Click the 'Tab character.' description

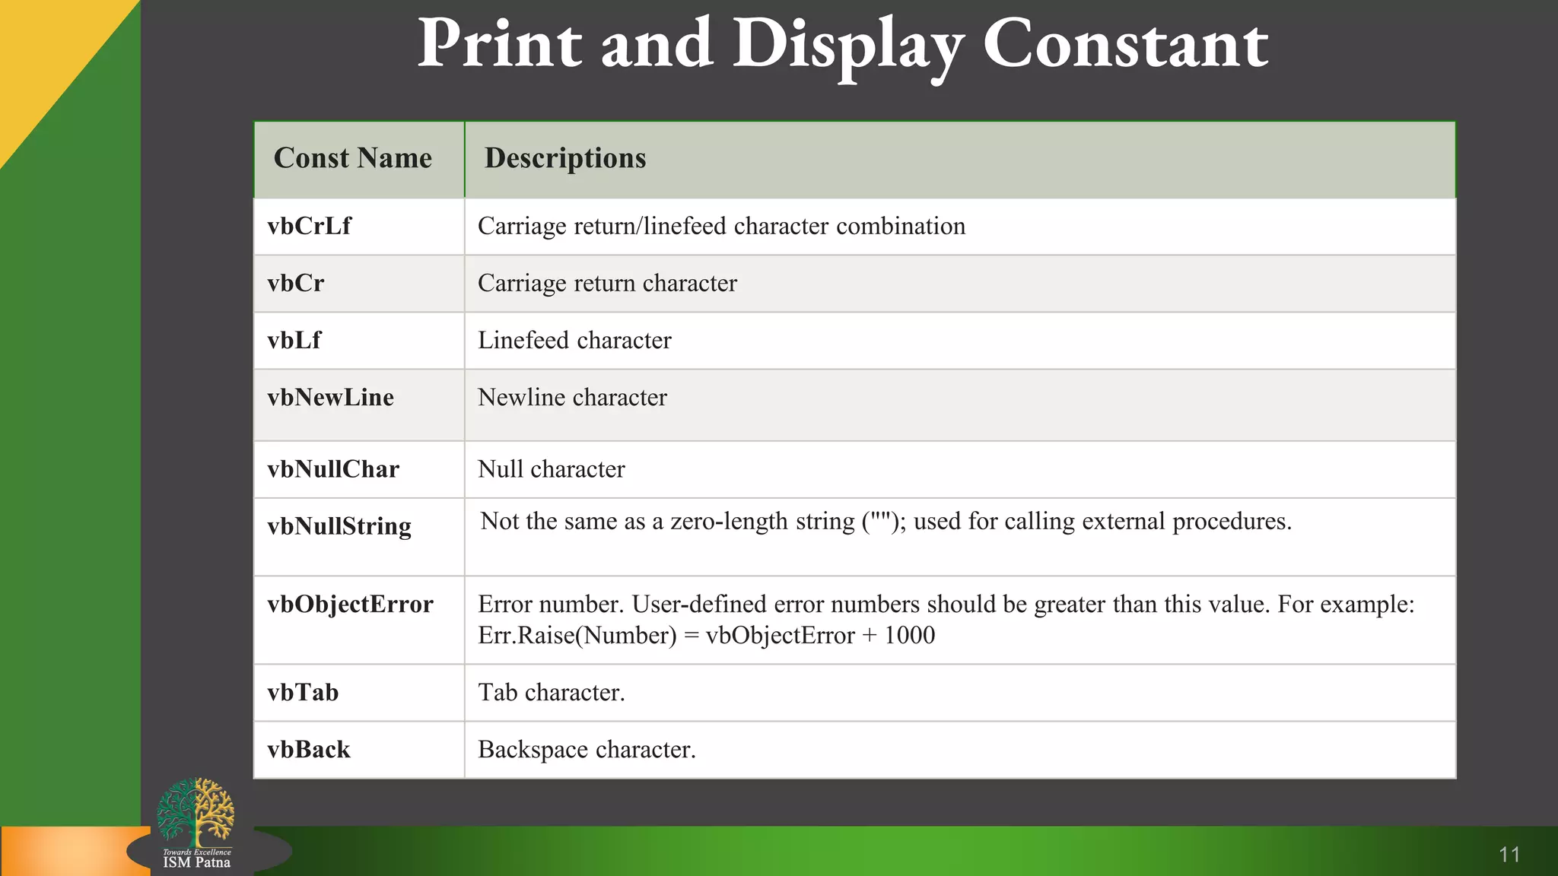pos(552,693)
